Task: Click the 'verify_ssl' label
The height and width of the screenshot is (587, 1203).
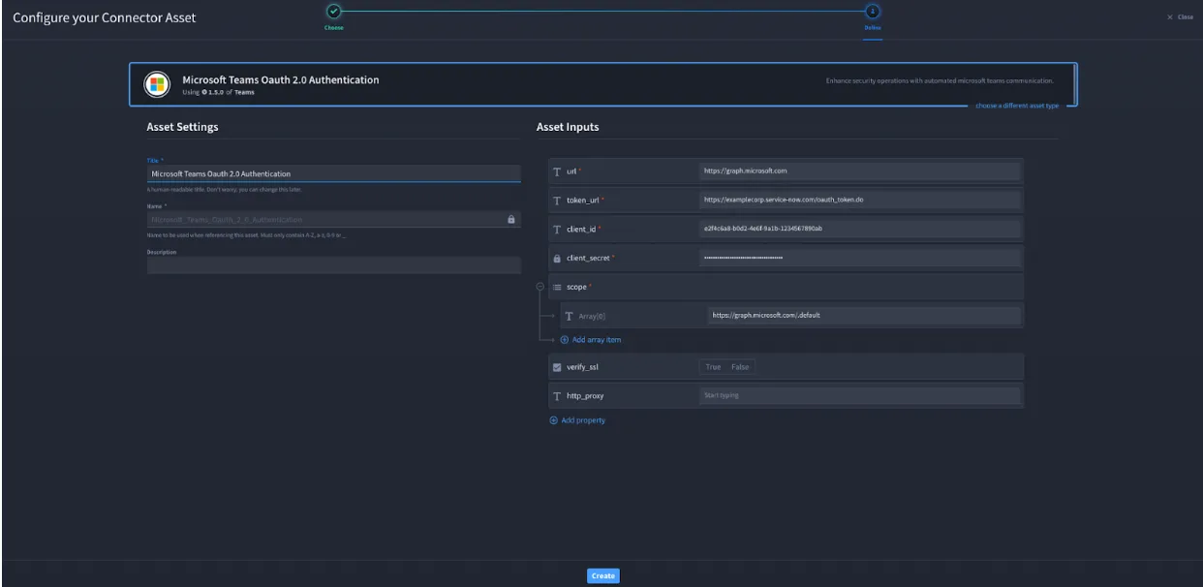Action: coord(583,367)
